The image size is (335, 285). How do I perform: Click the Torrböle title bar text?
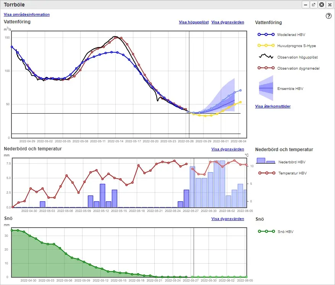coord(15,5)
